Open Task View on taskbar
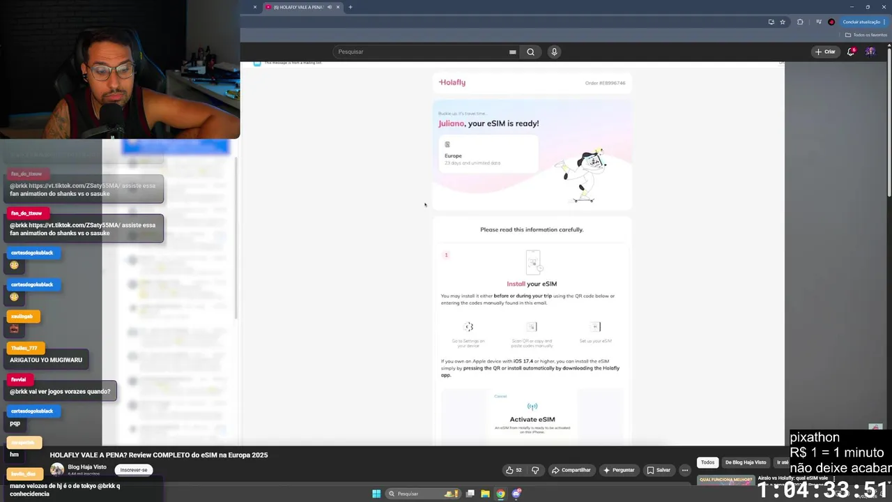Screen dimensions: 892x502 tap(470, 494)
